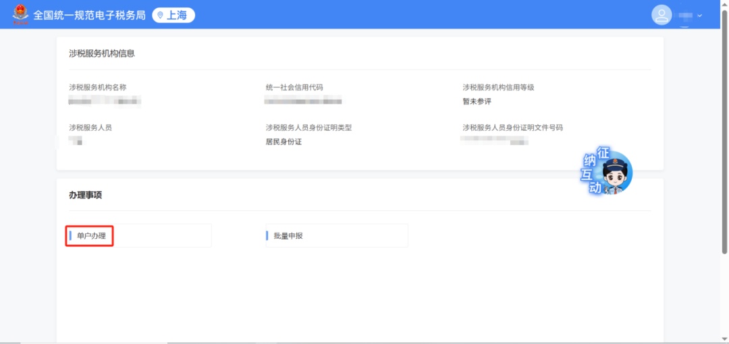729x344 pixels.
Task: Click the blue bar marker beside 单户办理
Action: pyautogui.click(x=70, y=235)
